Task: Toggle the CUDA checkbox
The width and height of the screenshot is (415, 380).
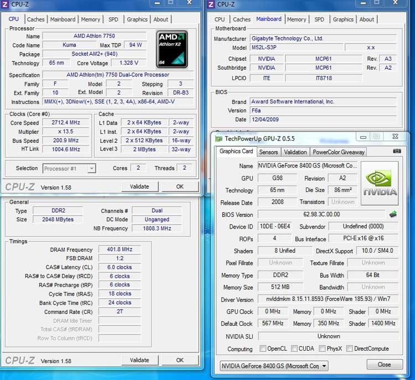Action: point(294,348)
